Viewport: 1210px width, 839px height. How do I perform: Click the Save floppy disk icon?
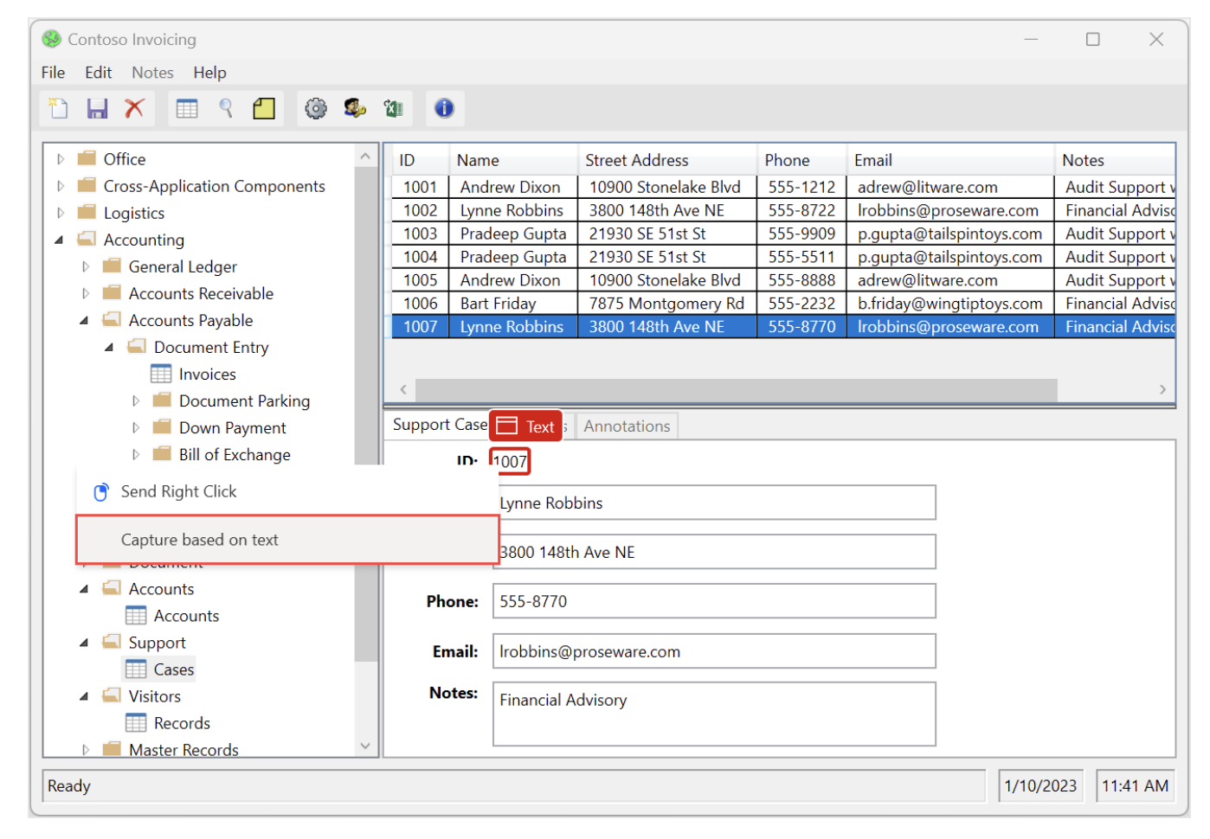click(x=97, y=108)
